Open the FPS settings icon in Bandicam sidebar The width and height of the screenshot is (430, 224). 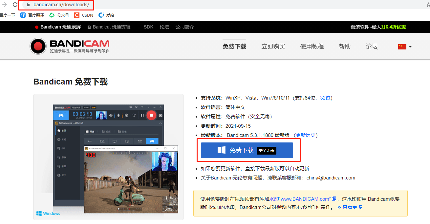coord(58,148)
